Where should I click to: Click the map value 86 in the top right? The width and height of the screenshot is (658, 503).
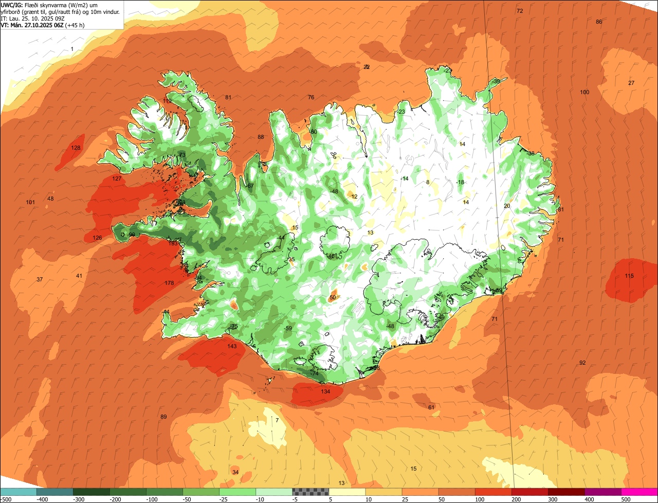tap(599, 22)
